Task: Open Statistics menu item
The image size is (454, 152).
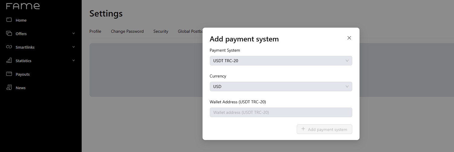Action: (x=24, y=61)
